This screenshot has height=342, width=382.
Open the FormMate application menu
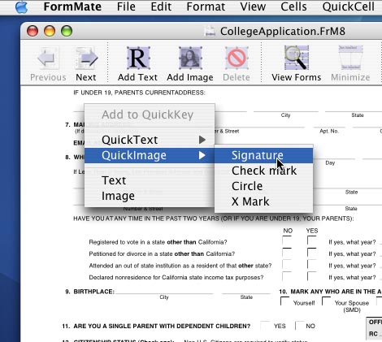[x=72, y=6]
